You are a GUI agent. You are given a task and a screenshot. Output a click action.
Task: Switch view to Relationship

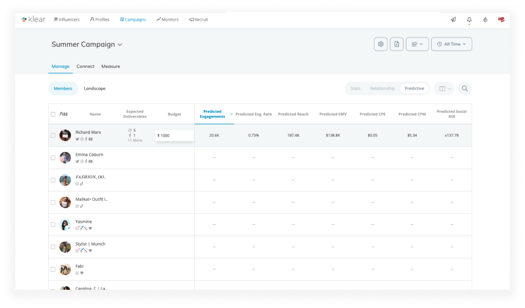click(x=382, y=89)
